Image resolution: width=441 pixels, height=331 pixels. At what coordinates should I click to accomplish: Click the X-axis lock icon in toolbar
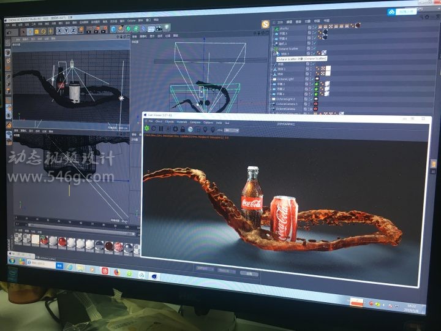(x=59, y=30)
